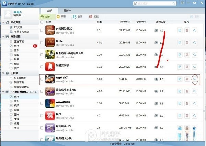
Task: Collapse the 站点资源 section
Action: 3,22
